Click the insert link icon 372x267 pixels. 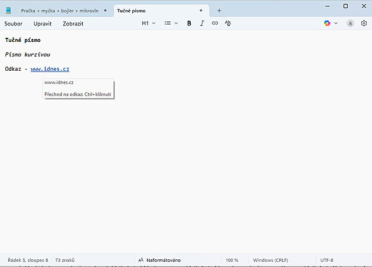pos(215,24)
